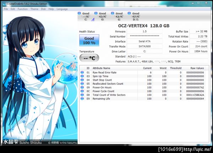This screenshot has height=153, width=213.
Task: Select the Total Count of Write Sectors name
Action: (109, 95)
